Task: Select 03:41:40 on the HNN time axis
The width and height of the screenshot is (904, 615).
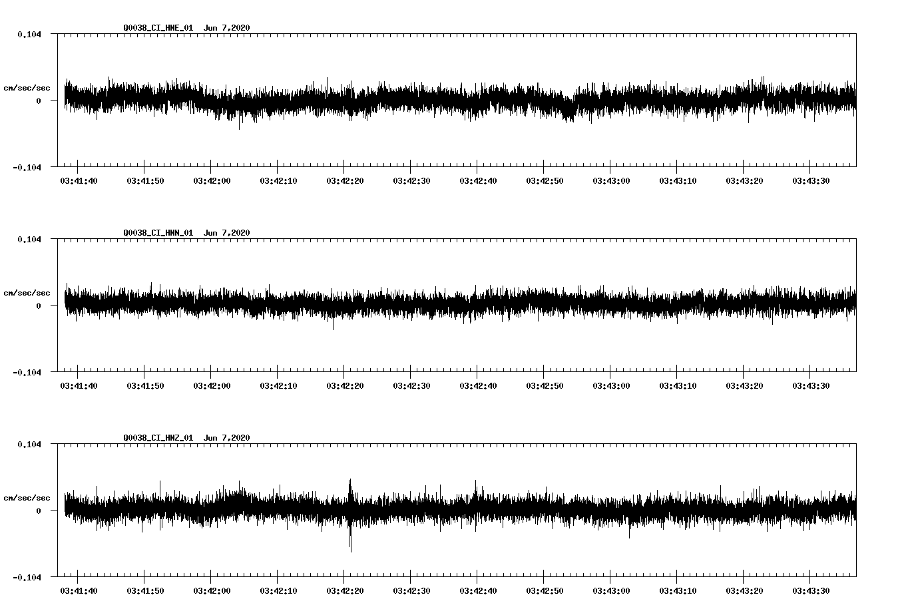Action: tap(79, 385)
